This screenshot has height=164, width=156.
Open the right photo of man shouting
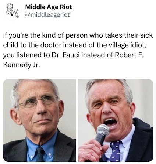click(x=116, y=120)
